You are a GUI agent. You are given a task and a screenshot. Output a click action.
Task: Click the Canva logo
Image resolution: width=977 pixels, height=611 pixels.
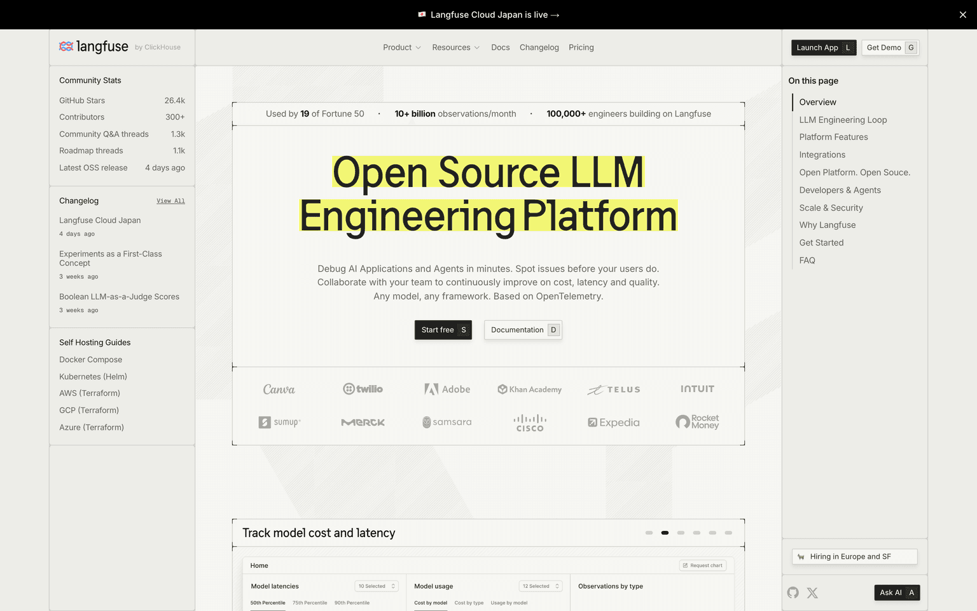279,389
